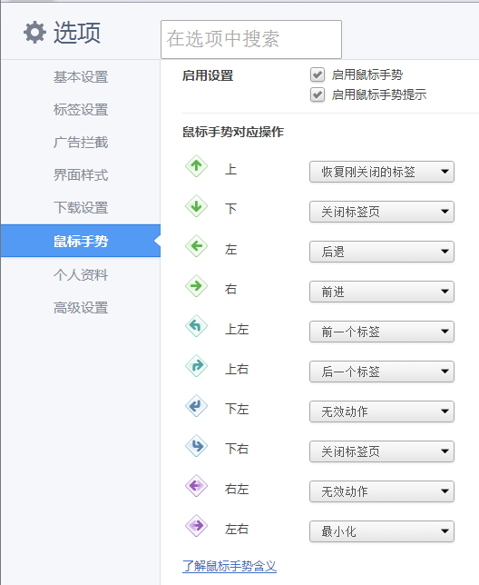Click the down-arrow gesture icon
479x585 pixels.
pyautogui.click(x=196, y=206)
